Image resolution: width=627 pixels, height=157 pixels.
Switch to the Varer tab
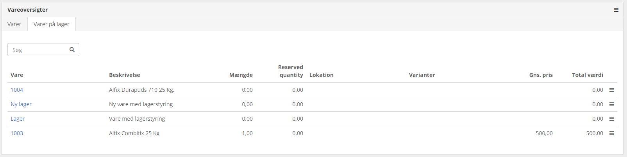point(14,24)
